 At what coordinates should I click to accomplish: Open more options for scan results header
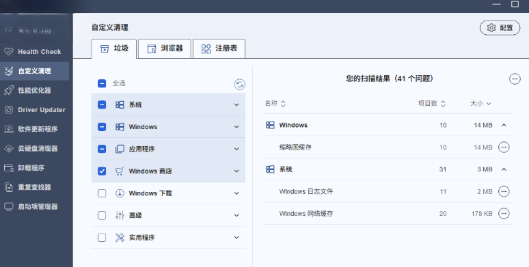(x=515, y=79)
